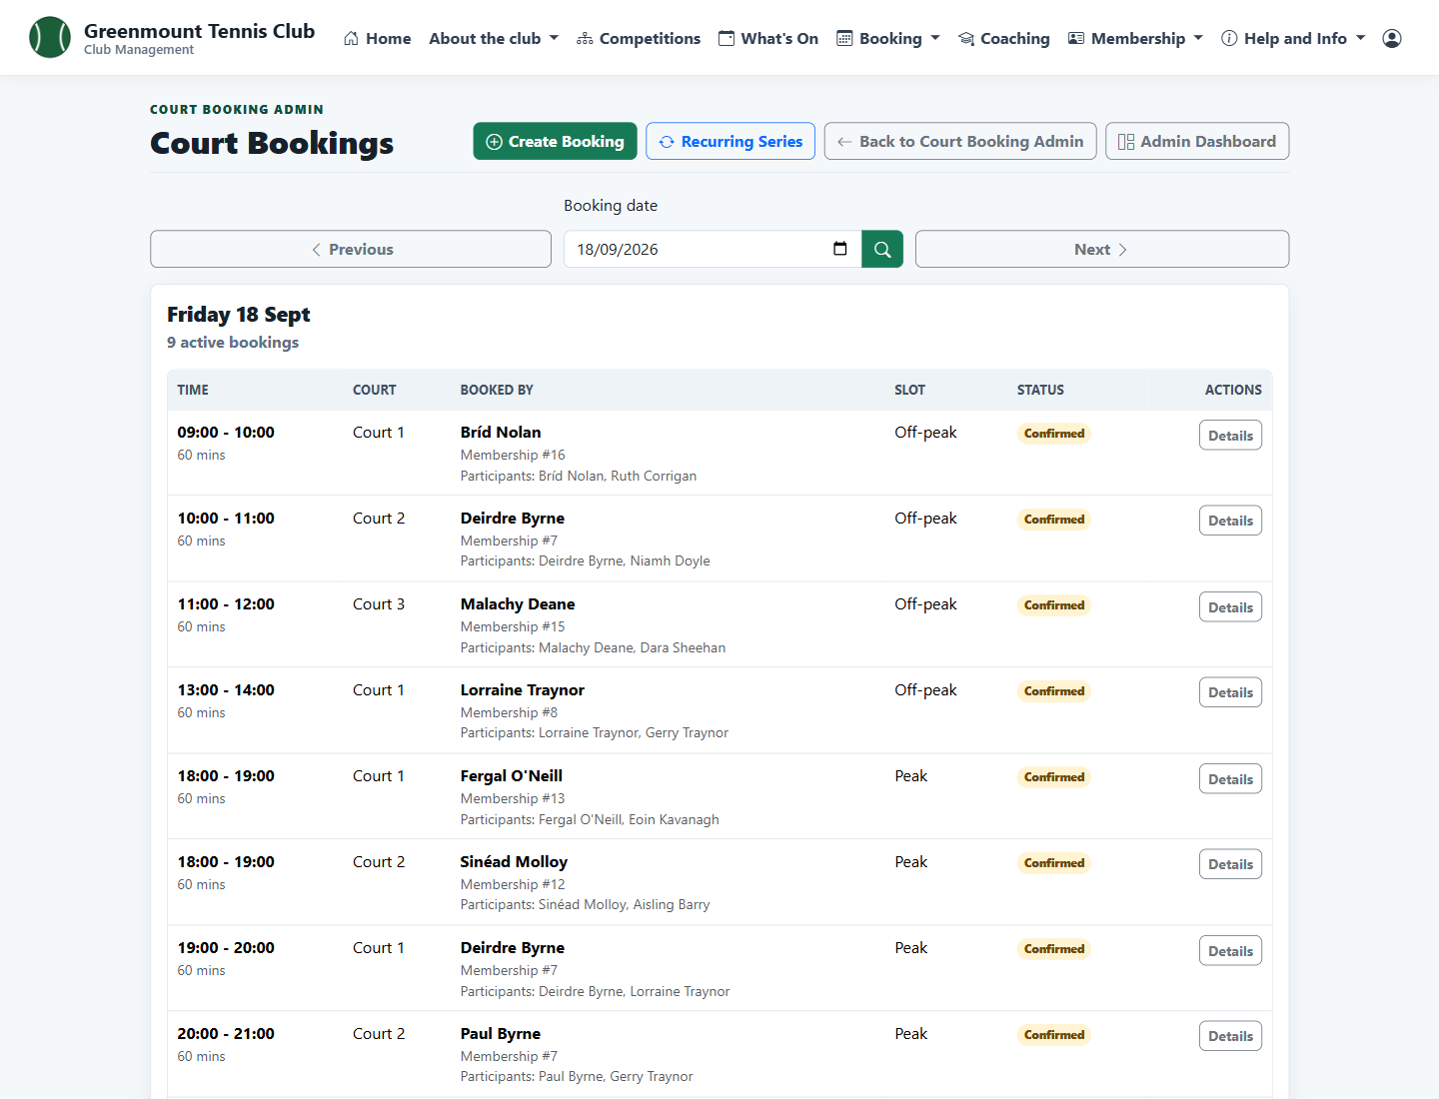
Task: View Details for Malachy Deane booking
Action: pos(1230,607)
